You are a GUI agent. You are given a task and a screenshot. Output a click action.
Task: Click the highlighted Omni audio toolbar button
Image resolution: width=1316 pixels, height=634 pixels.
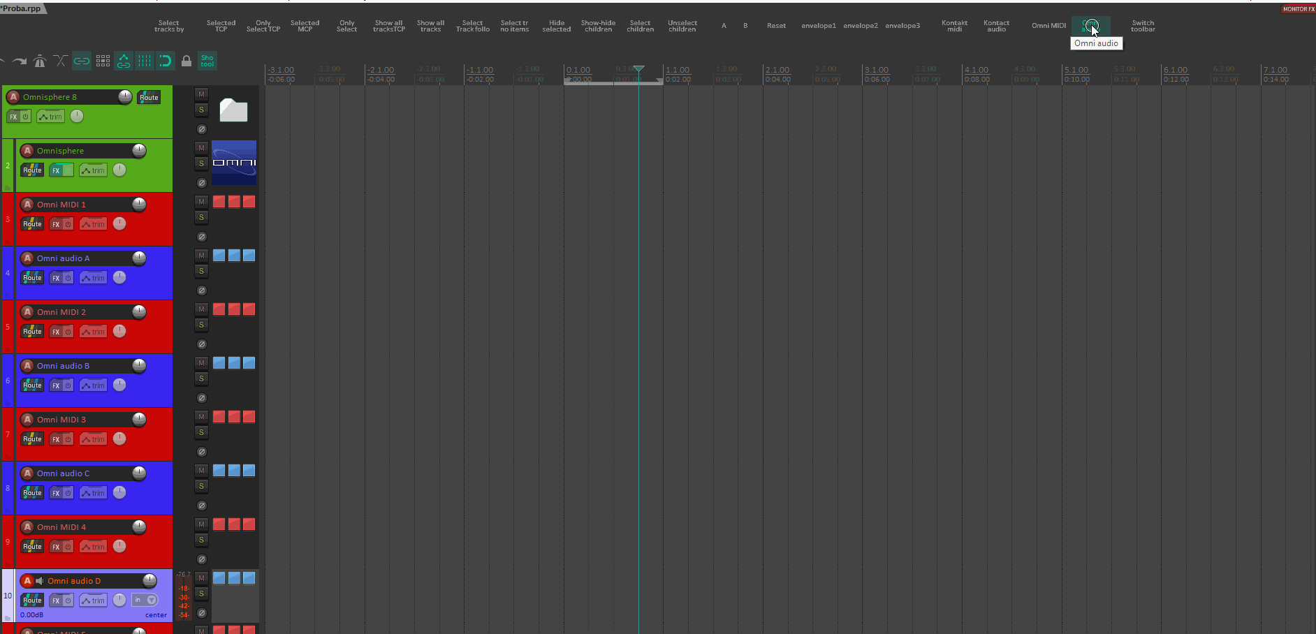1090,26
